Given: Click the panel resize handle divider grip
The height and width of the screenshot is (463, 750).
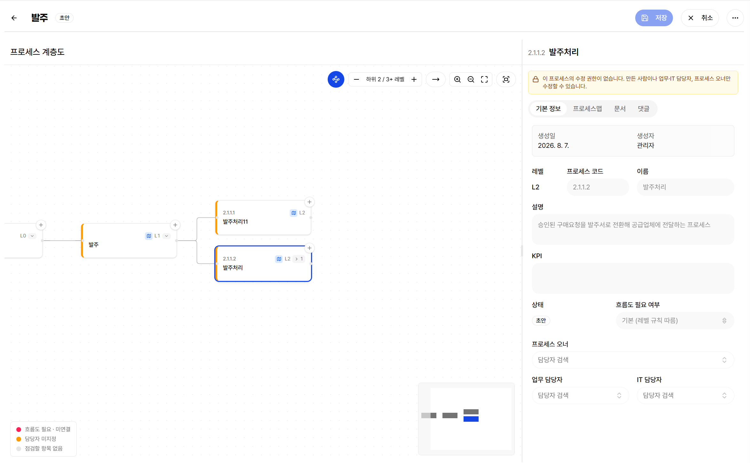Looking at the screenshot, I should [522, 251].
